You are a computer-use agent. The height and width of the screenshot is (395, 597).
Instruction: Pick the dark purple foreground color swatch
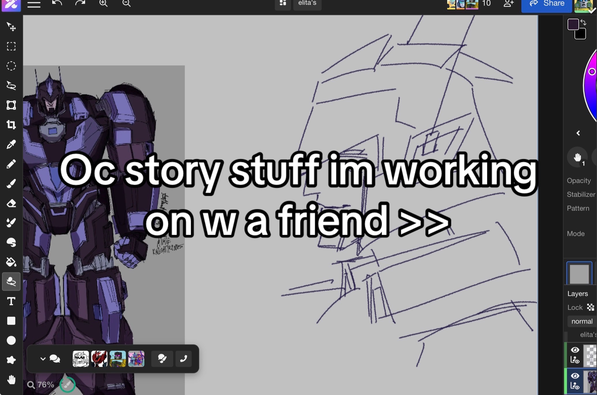573,24
